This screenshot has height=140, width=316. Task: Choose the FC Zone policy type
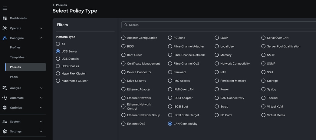[170, 38]
